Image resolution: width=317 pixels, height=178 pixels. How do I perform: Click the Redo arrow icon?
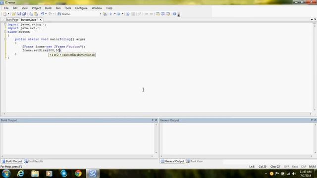(50, 14)
